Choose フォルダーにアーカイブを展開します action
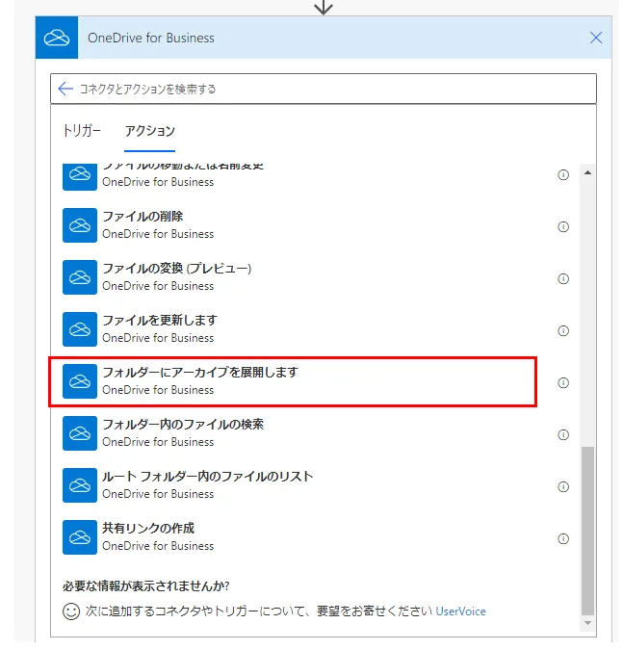The height and width of the screenshot is (650, 623). [294, 381]
